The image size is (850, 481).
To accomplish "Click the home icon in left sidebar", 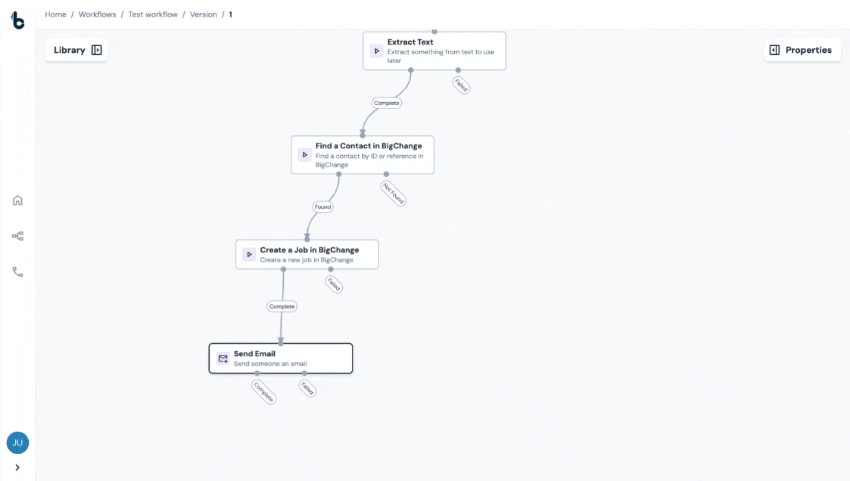I will (x=18, y=200).
